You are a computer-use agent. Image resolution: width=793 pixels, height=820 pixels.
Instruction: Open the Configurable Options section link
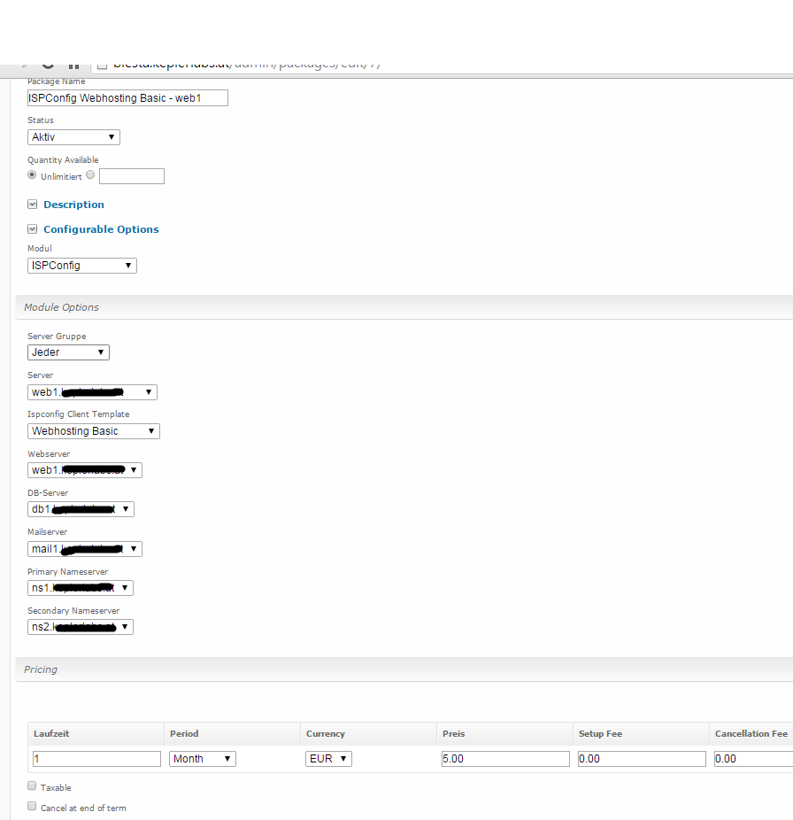point(101,229)
